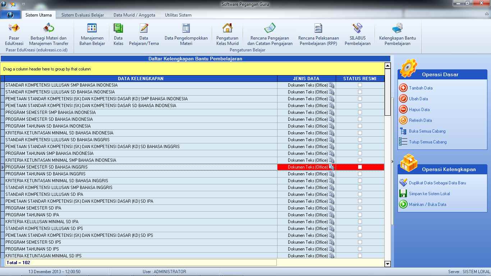The image size is (491, 276).
Task: Click Duplikat Data Sebagai Data Baru icon
Action: tap(403, 183)
